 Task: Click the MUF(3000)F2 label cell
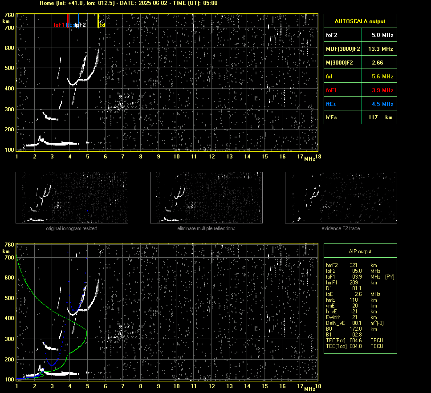click(x=343, y=49)
